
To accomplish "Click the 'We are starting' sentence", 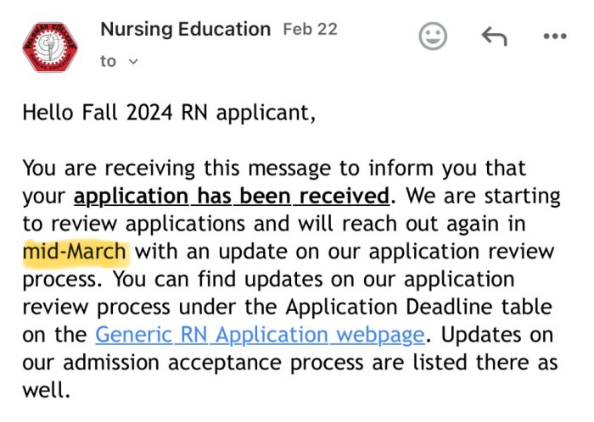I will (x=483, y=196).
